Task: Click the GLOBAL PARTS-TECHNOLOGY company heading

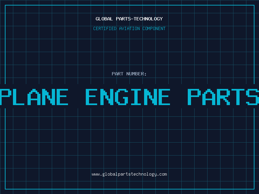Action: point(129,19)
